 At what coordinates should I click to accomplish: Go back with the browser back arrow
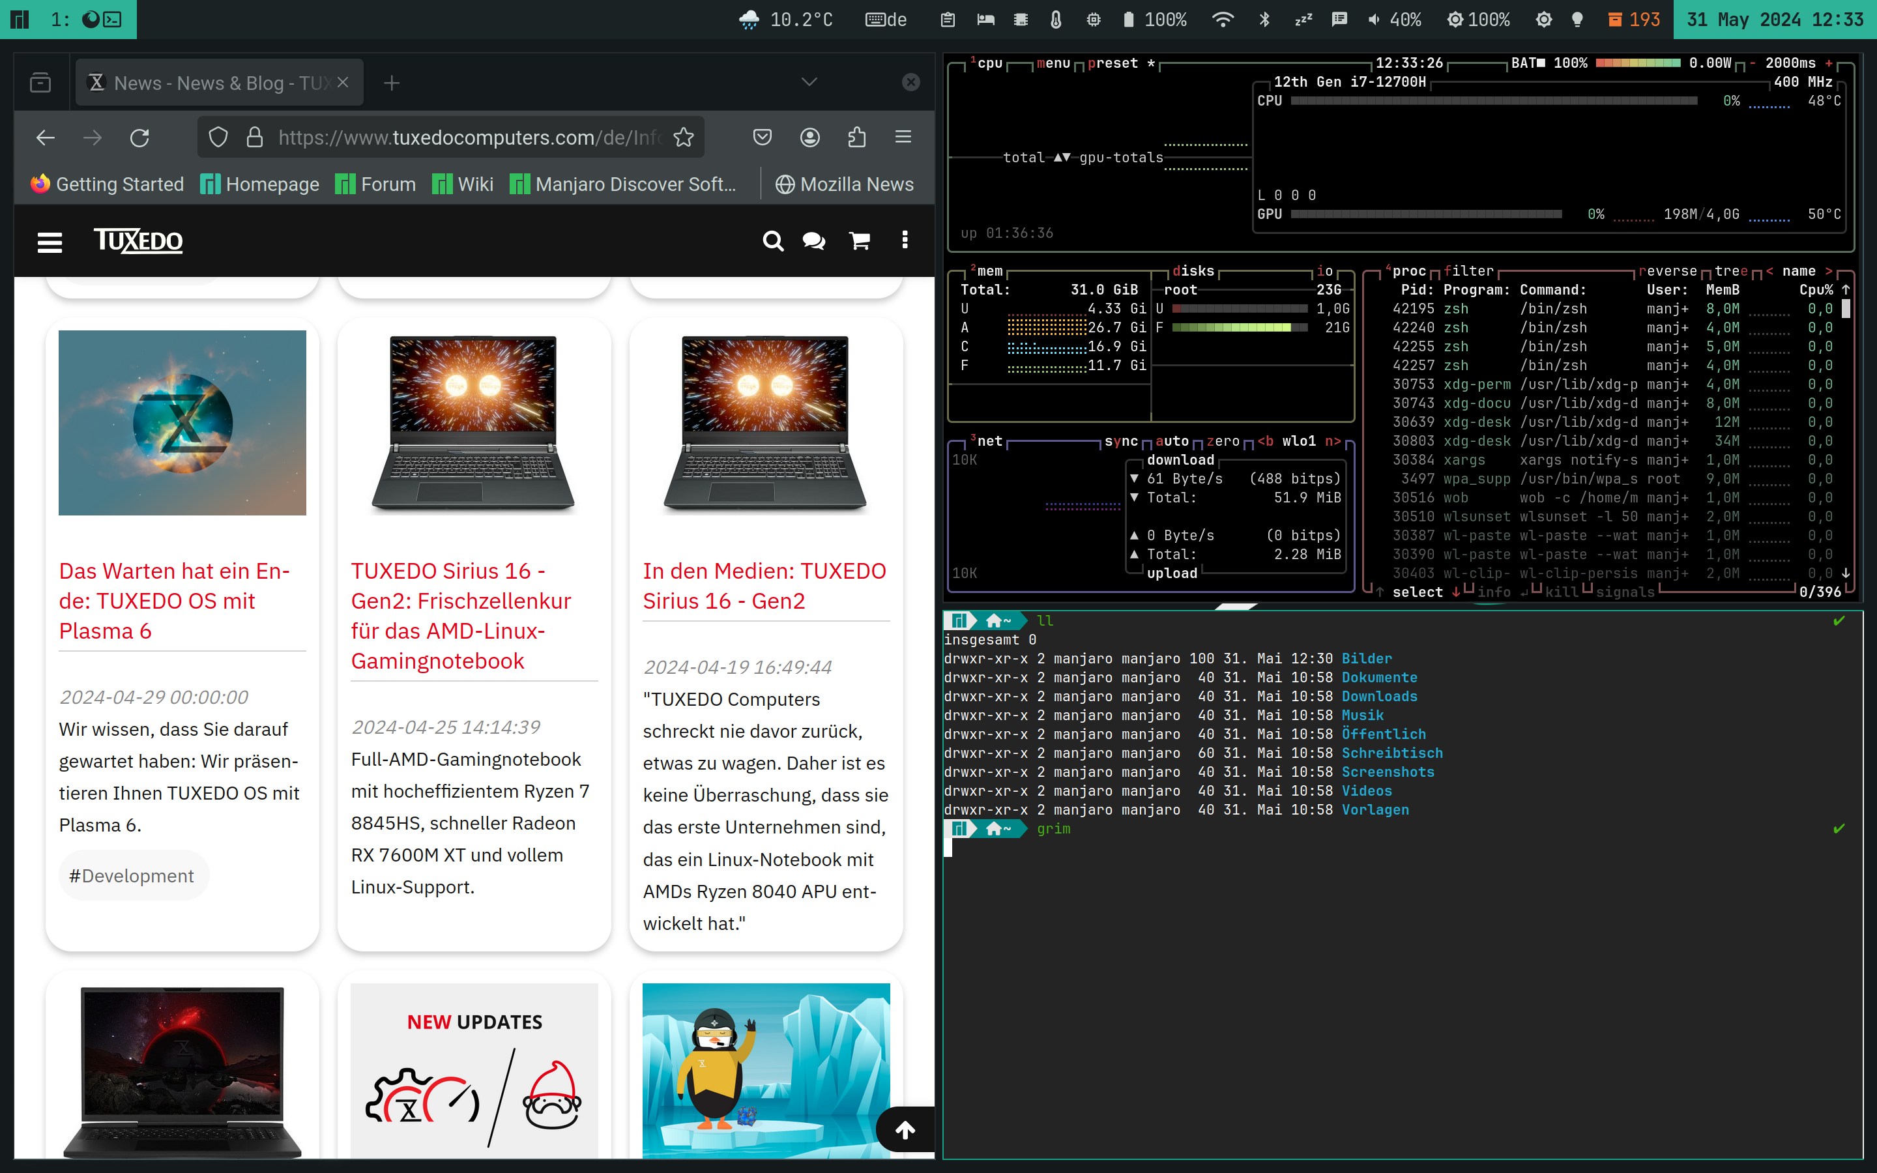(45, 138)
